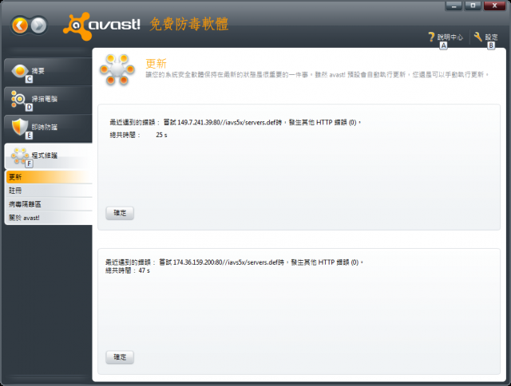Screen dimensions: 511x386
Task: Click the 免費防毒軟體 product title text
Action: point(189,24)
